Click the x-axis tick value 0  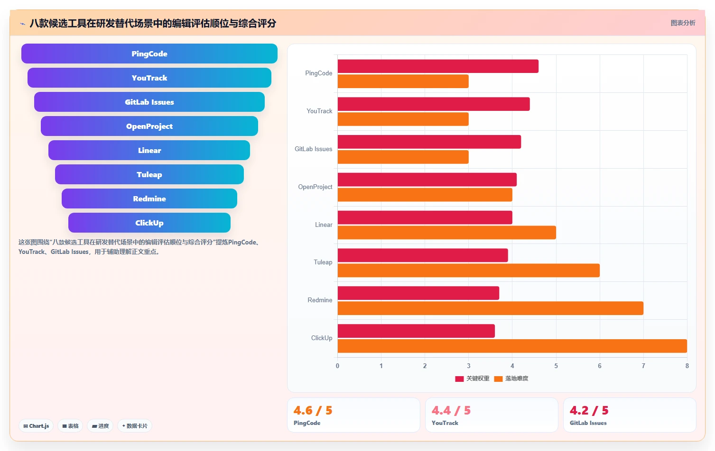click(x=337, y=366)
